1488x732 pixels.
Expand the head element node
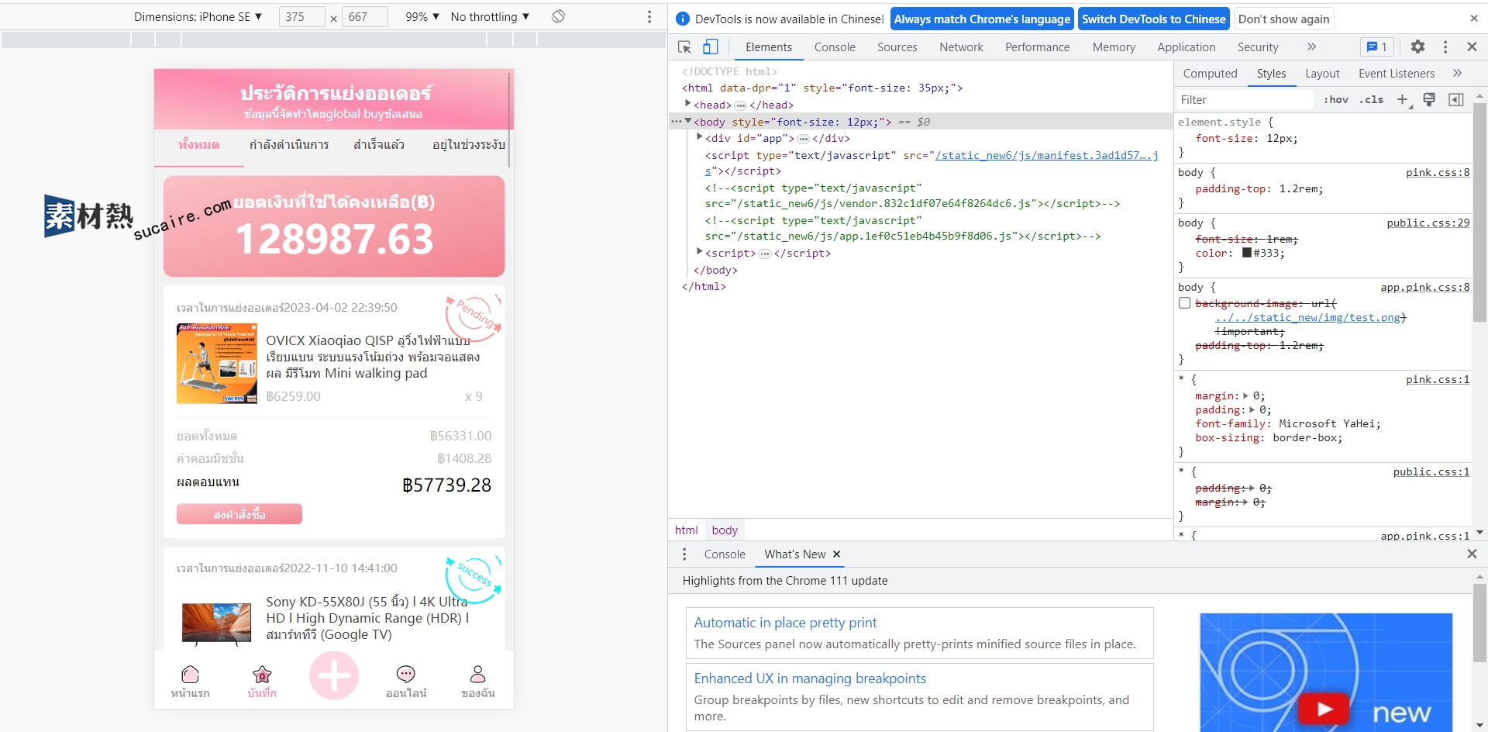coord(688,104)
